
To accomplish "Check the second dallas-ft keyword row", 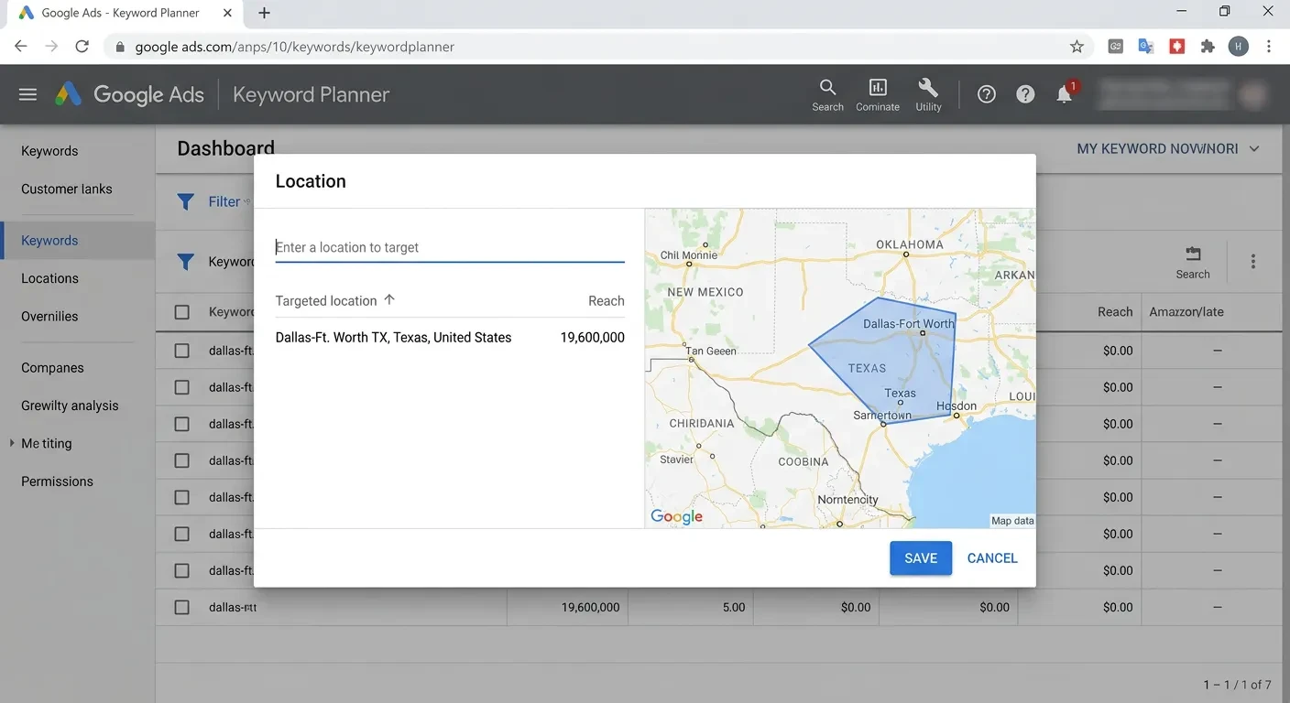I will pyautogui.click(x=181, y=387).
